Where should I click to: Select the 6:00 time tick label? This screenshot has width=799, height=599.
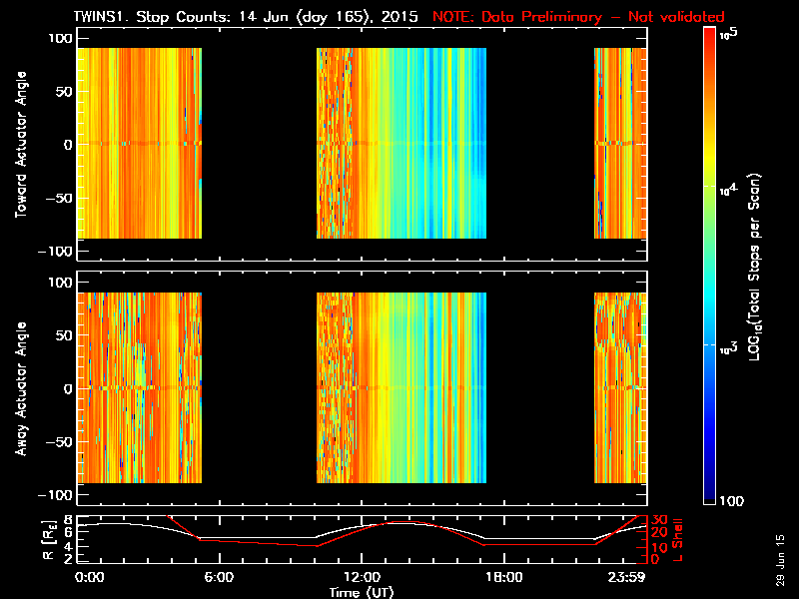click(219, 578)
